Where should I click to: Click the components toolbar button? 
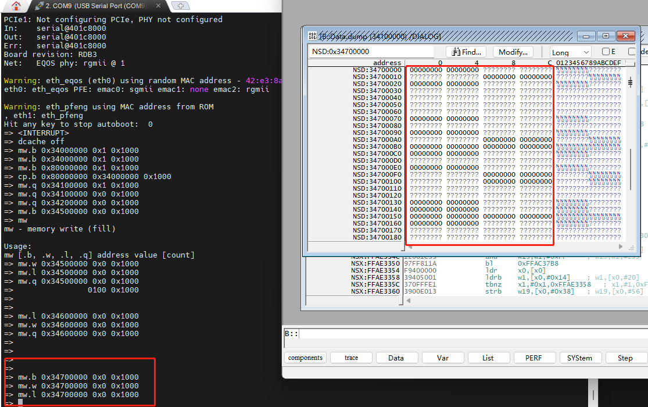click(305, 358)
